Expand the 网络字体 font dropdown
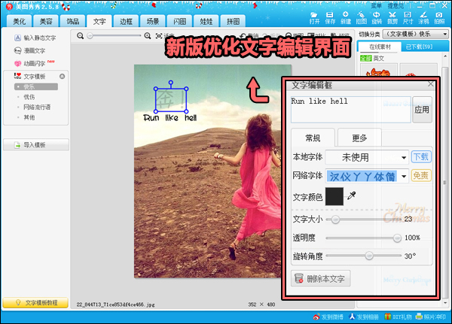This screenshot has width=452, height=324. pos(404,176)
